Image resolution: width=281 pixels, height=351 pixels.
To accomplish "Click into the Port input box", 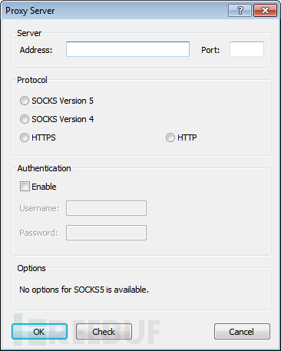I will (x=246, y=49).
